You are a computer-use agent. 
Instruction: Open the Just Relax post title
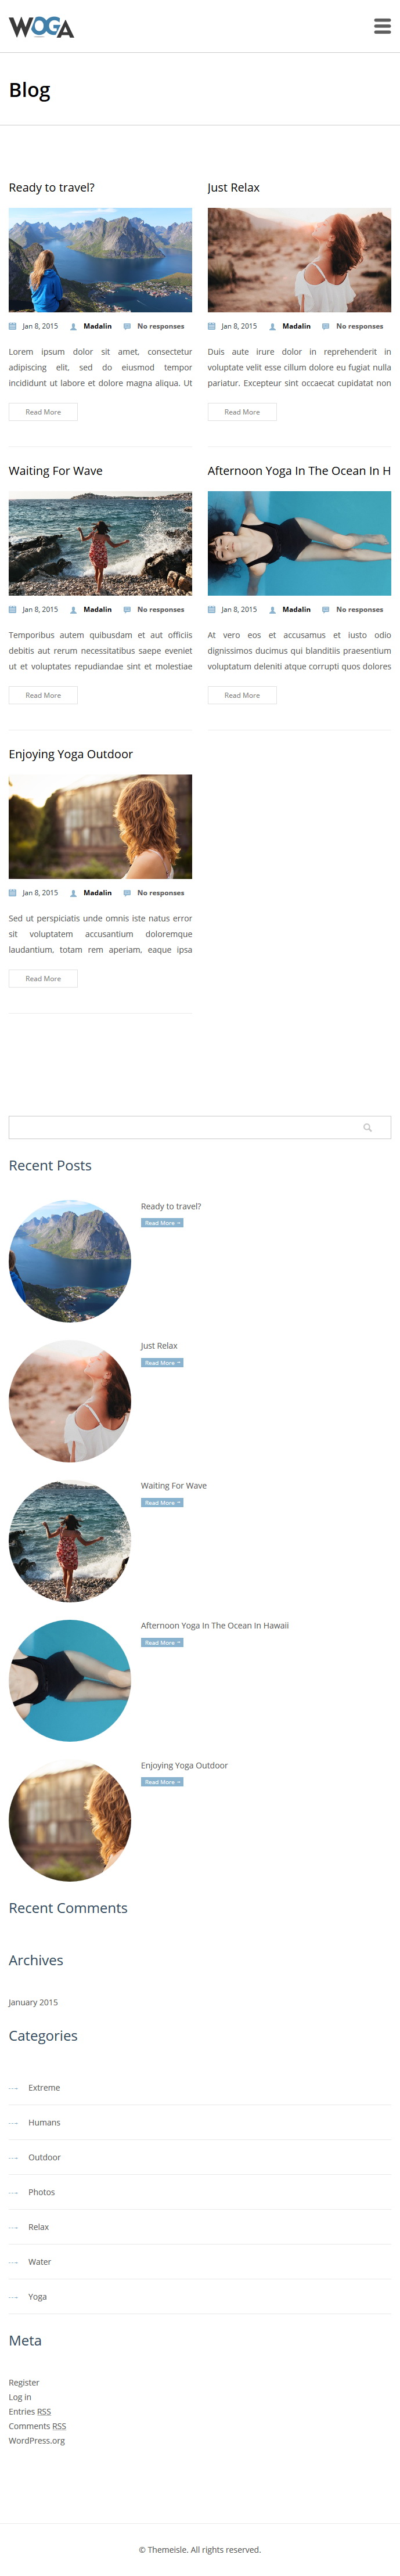pyautogui.click(x=233, y=188)
